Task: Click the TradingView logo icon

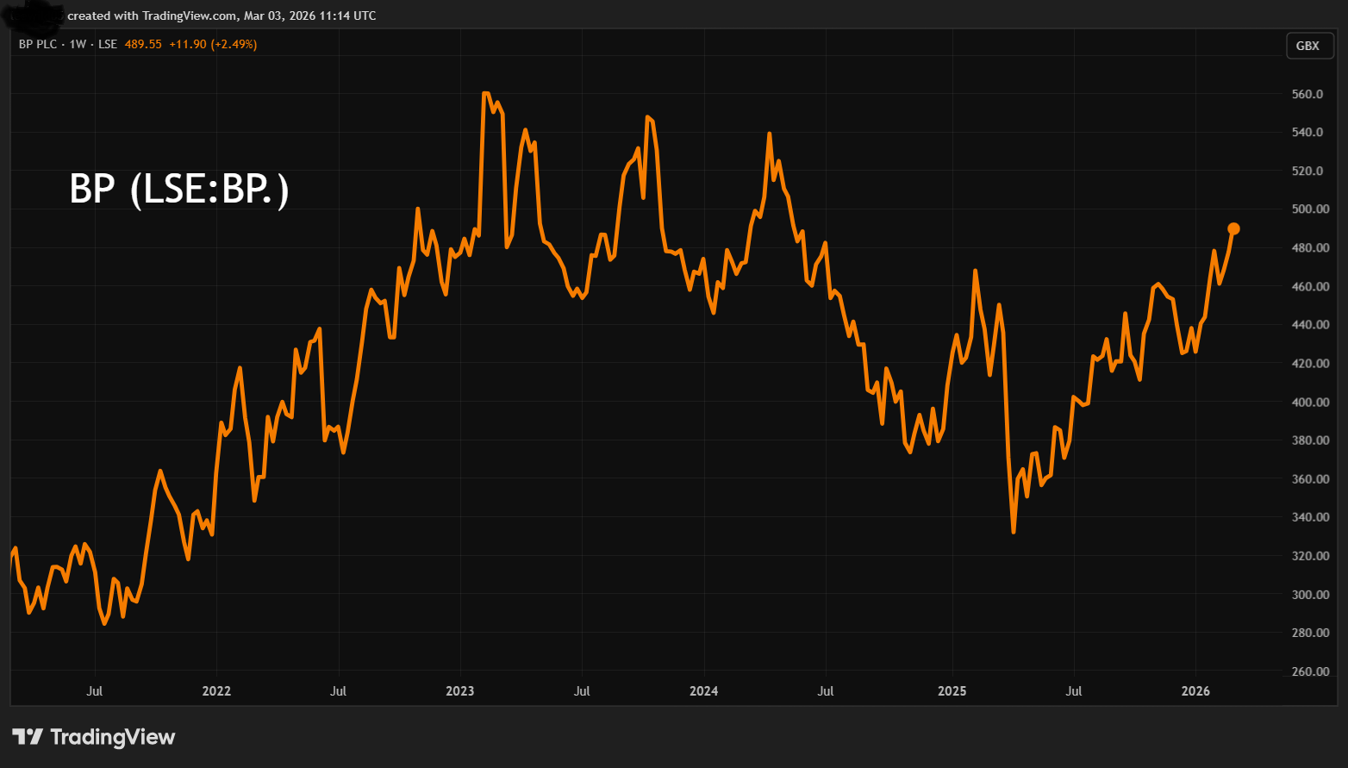Action: [x=28, y=737]
